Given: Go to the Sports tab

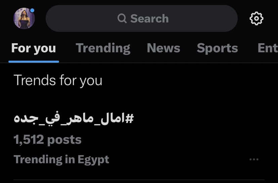Looking at the screenshot, I should tap(217, 48).
